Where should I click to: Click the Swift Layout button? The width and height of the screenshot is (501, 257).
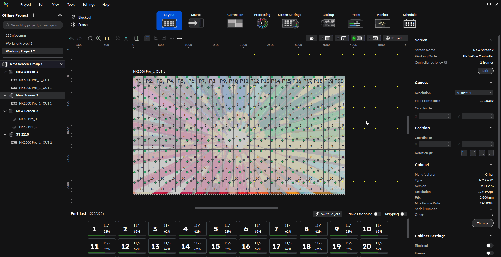[328, 214]
